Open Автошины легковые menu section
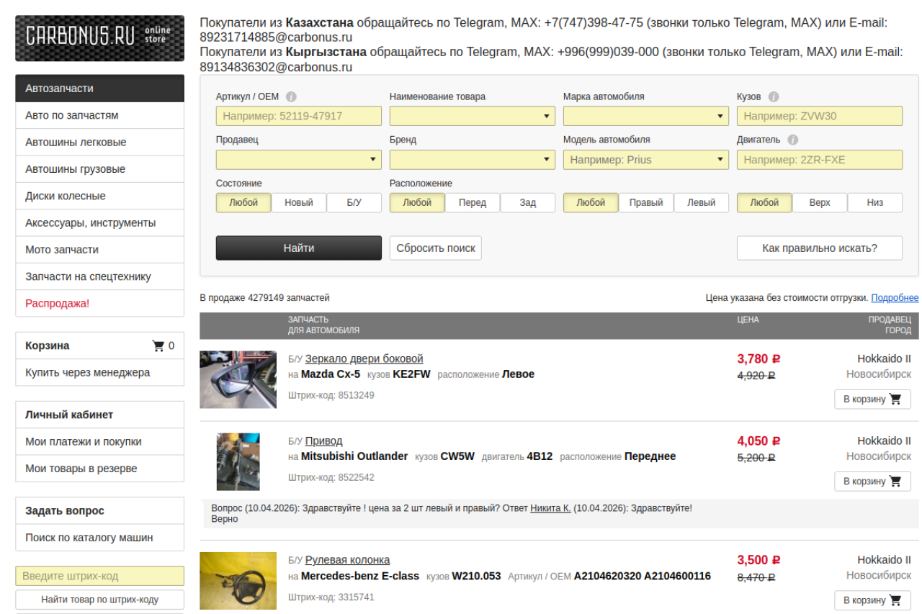The width and height of the screenshot is (922, 614). tap(76, 143)
